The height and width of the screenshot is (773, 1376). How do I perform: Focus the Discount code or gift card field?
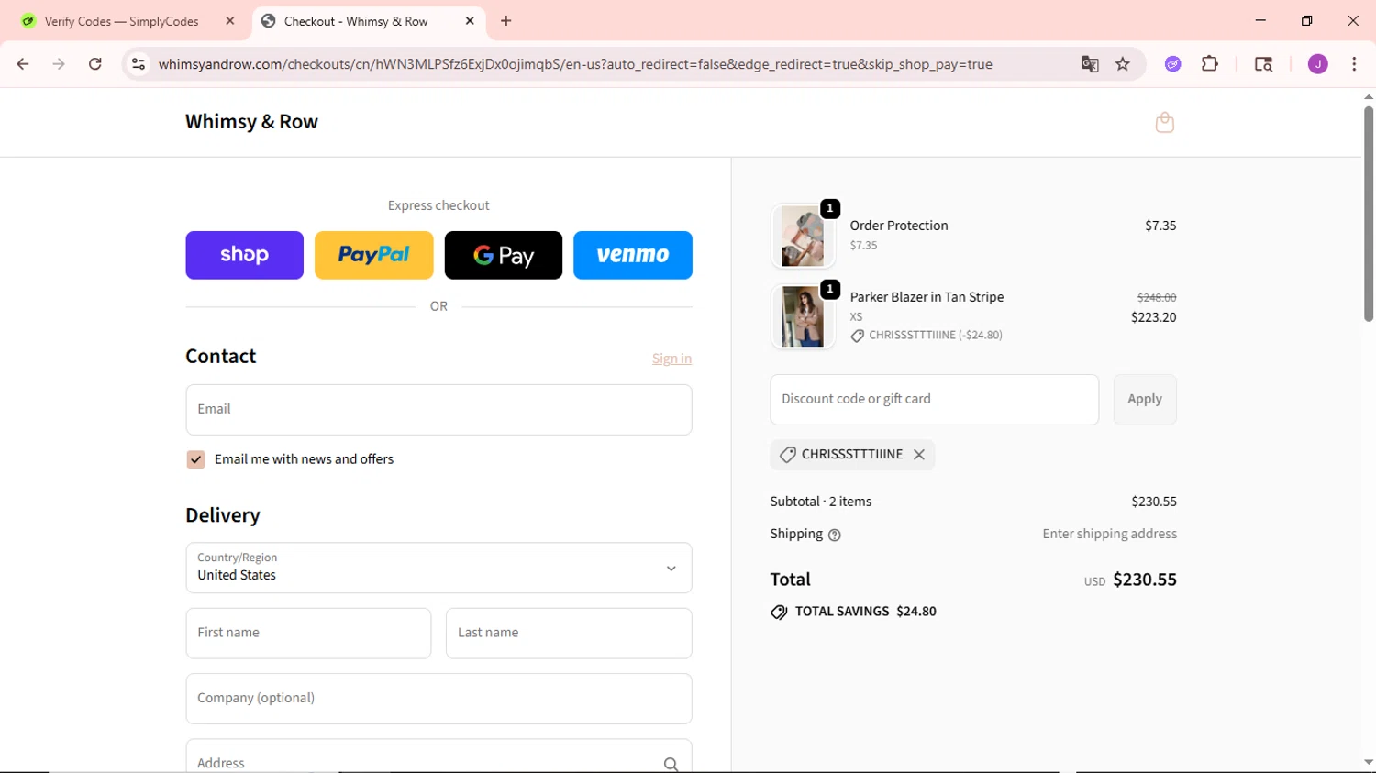(934, 400)
